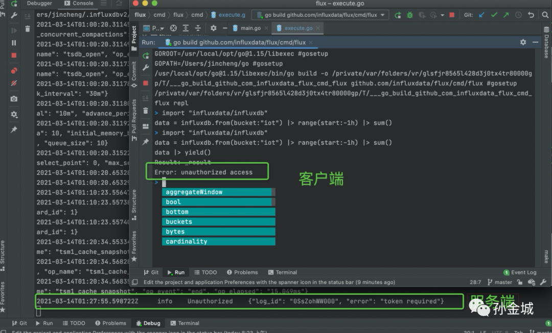Click the debug bug icon in the toolbar
Viewport: 552px width, 333px height.
point(409,15)
